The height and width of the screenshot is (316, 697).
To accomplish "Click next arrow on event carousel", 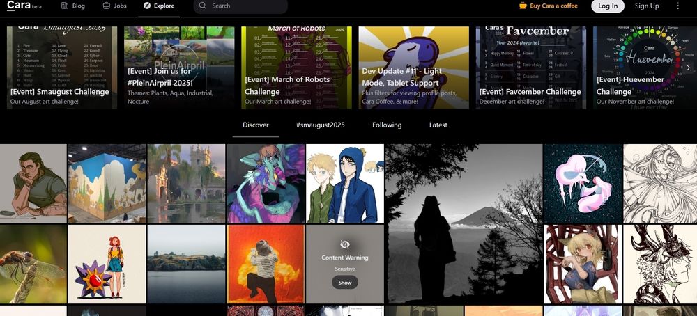I will [x=688, y=68].
